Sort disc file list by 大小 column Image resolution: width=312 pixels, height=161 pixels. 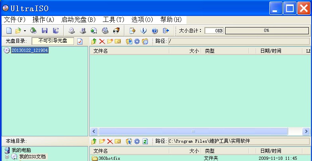click(x=185, y=51)
